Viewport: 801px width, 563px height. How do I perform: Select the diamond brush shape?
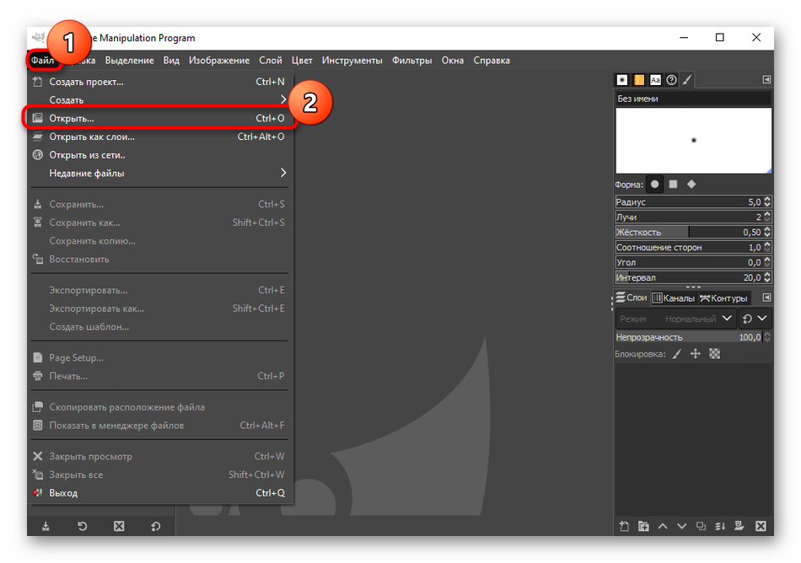[x=691, y=184]
